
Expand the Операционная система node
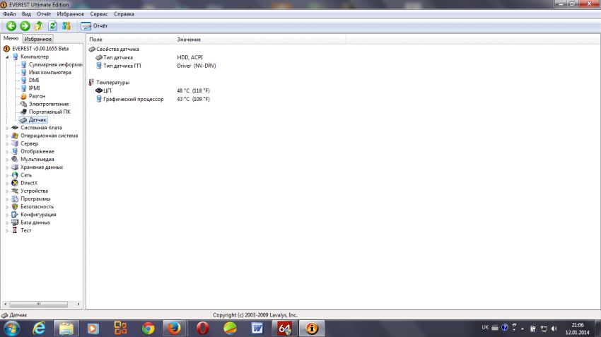[7, 136]
